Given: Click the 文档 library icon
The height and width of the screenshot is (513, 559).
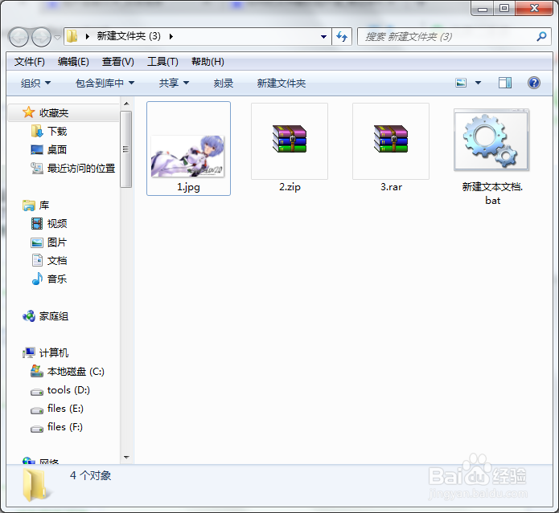Looking at the screenshot, I should [37, 260].
